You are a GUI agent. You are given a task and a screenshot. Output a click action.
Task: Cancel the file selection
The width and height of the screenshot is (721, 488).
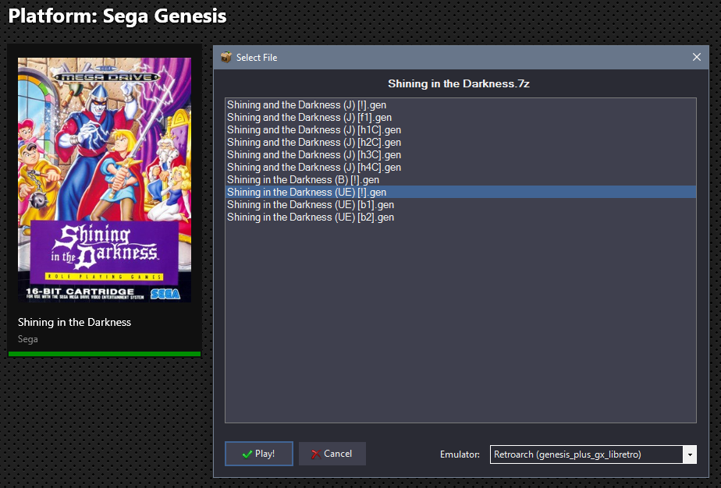click(332, 454)
